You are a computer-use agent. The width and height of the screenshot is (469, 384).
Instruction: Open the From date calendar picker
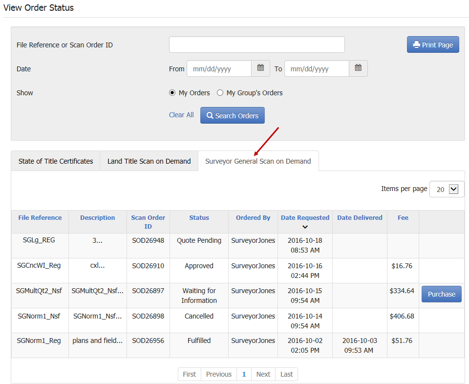[x=260, y=68]
